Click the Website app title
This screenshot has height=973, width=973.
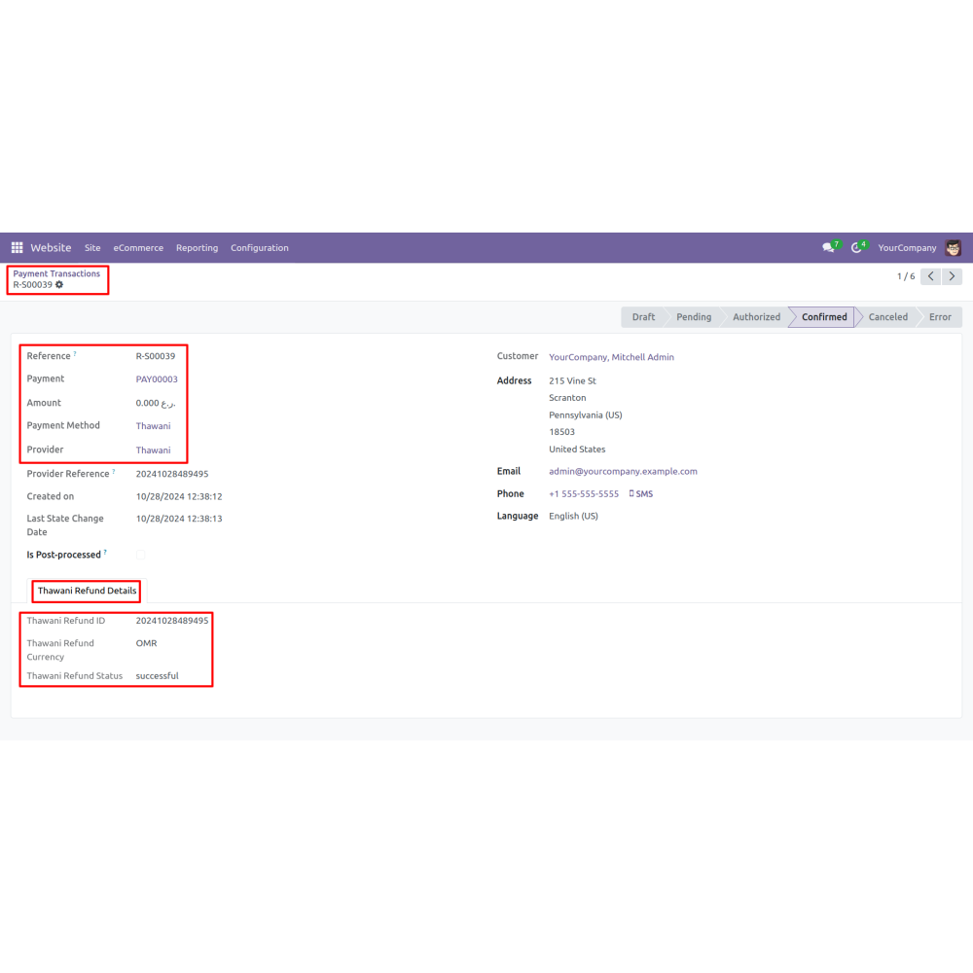(x=51, y=247)
